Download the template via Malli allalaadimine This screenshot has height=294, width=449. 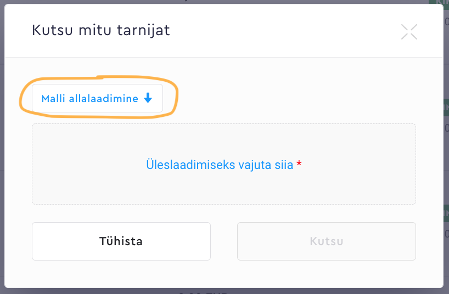(97, 98)
